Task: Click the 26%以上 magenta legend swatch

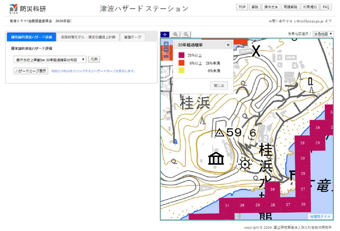Action: click(x=181, y=55)
